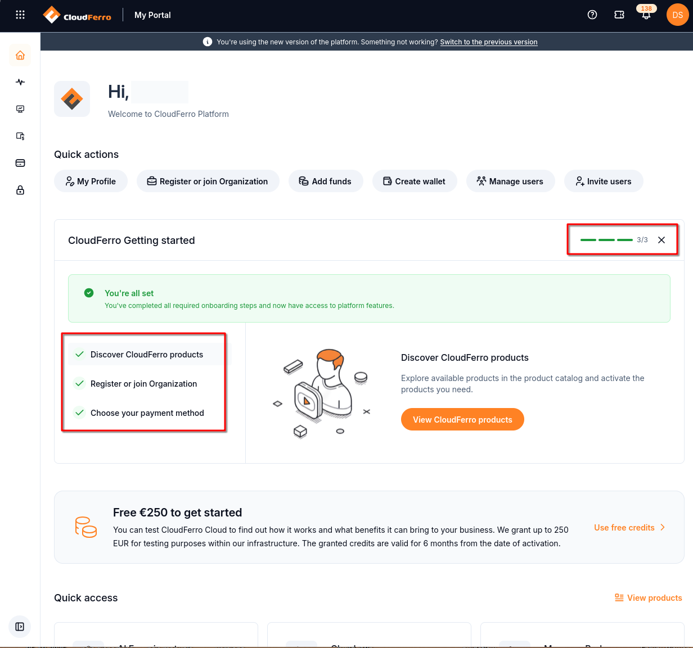Image resolution: width=693 pixels, height=648 pixels.
Task: Click the CloudFerro avatar tile beside greeting
Action: tap(72, 99)
